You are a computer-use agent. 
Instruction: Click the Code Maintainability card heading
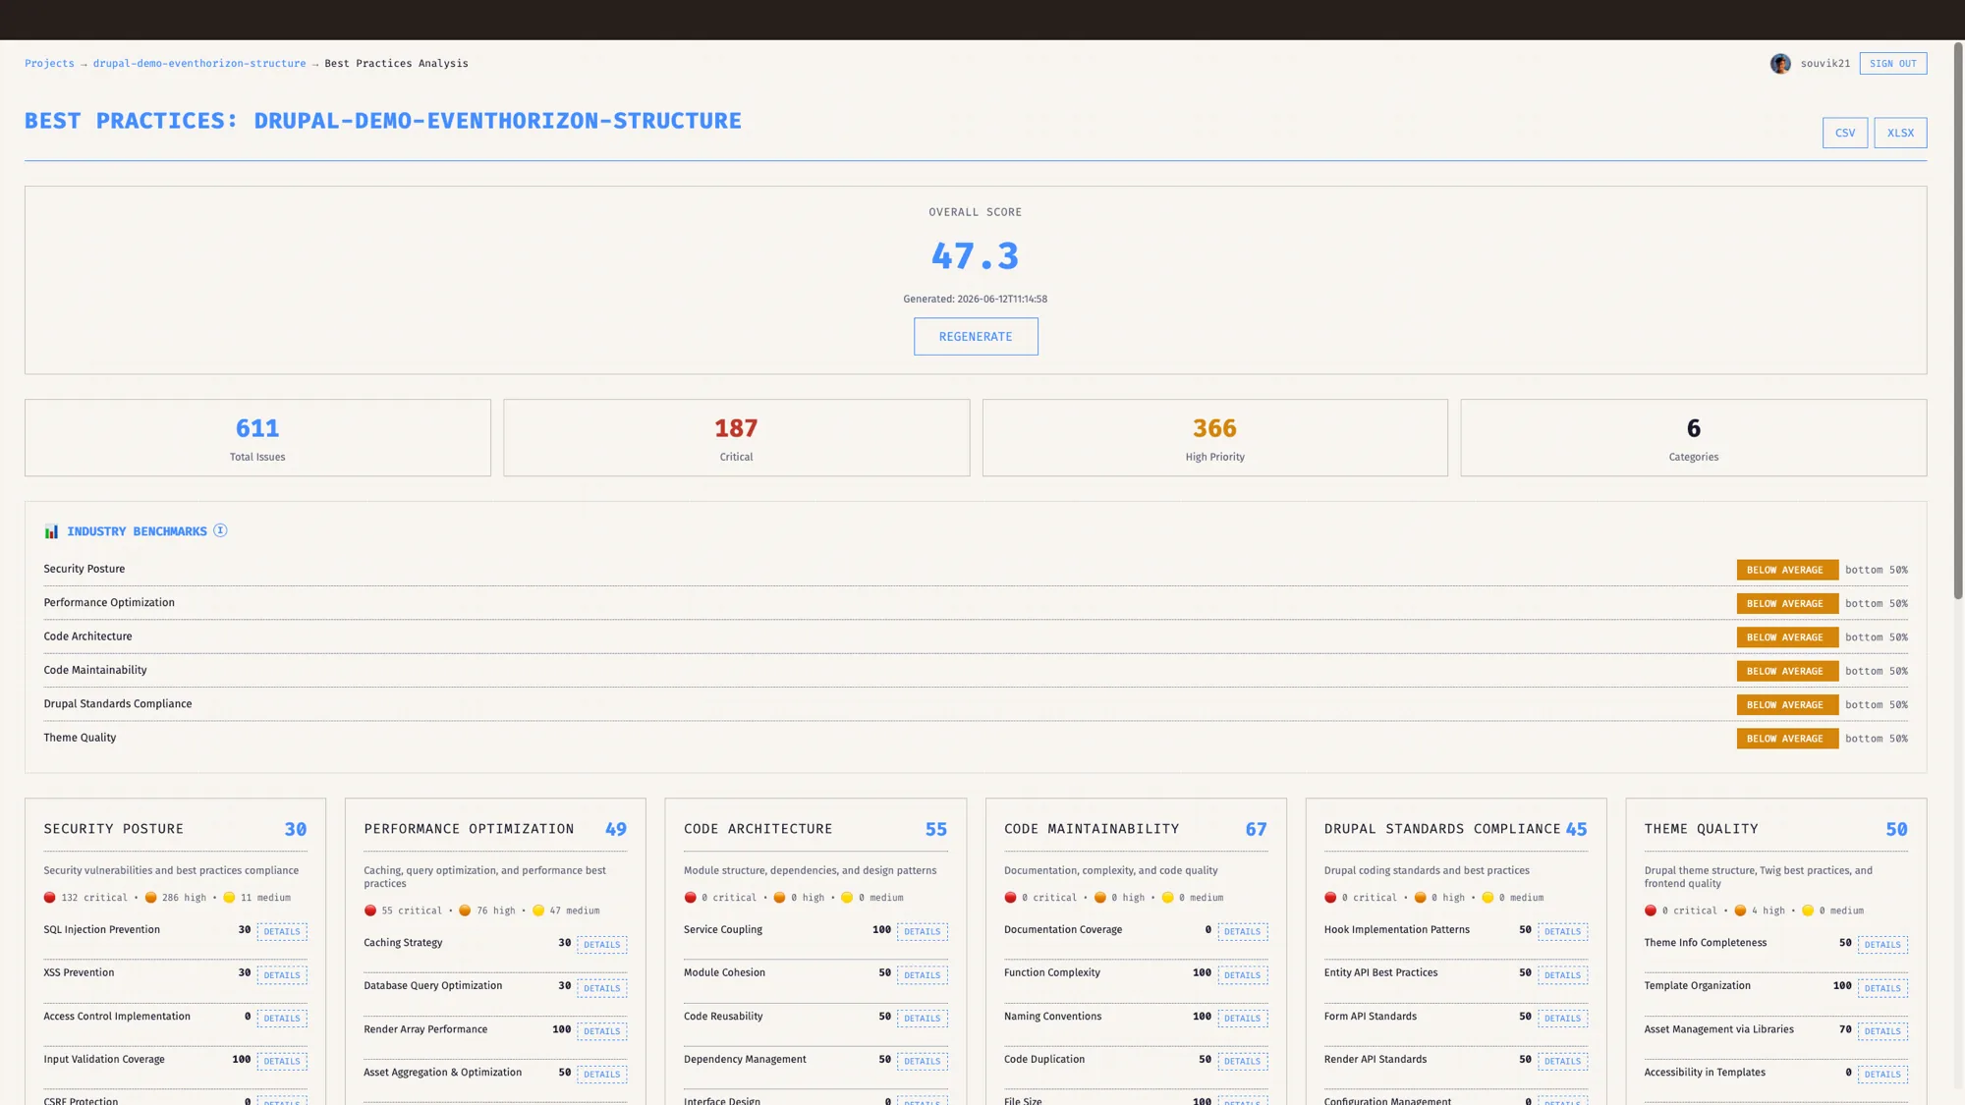(1092, 829)
